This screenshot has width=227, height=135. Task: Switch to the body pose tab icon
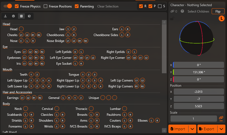click(x=5, y=16)
